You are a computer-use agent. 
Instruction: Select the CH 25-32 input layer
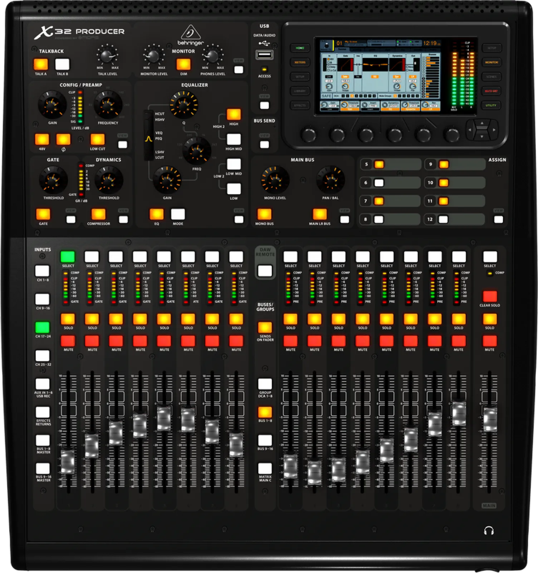point(42,356)
